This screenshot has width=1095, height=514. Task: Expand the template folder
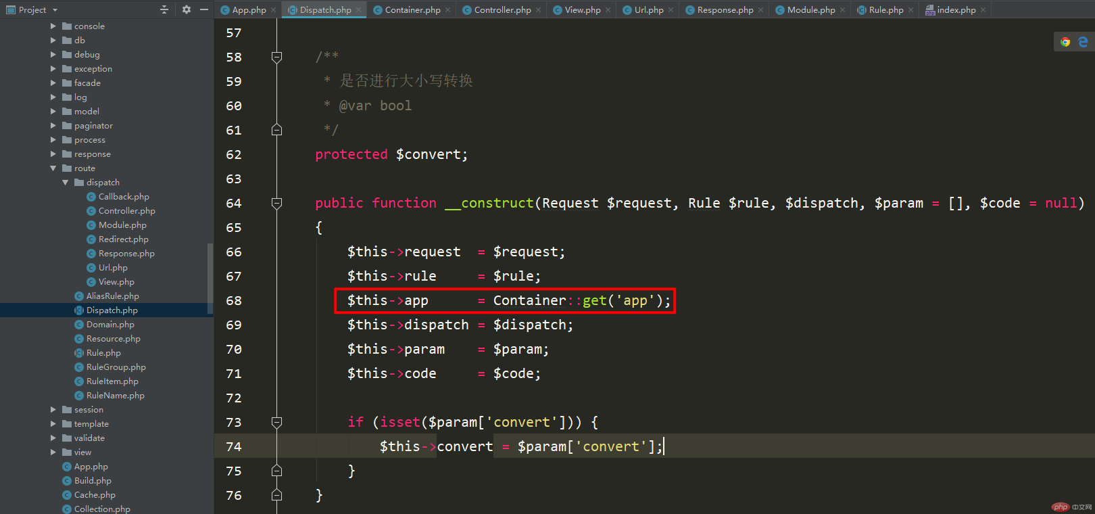(x=53, y=424)
